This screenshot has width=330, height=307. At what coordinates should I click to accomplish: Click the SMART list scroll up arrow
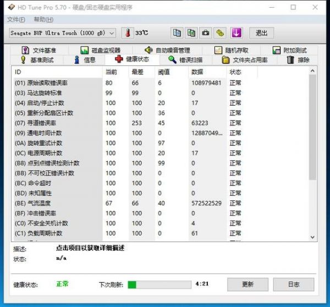point(312,71)
